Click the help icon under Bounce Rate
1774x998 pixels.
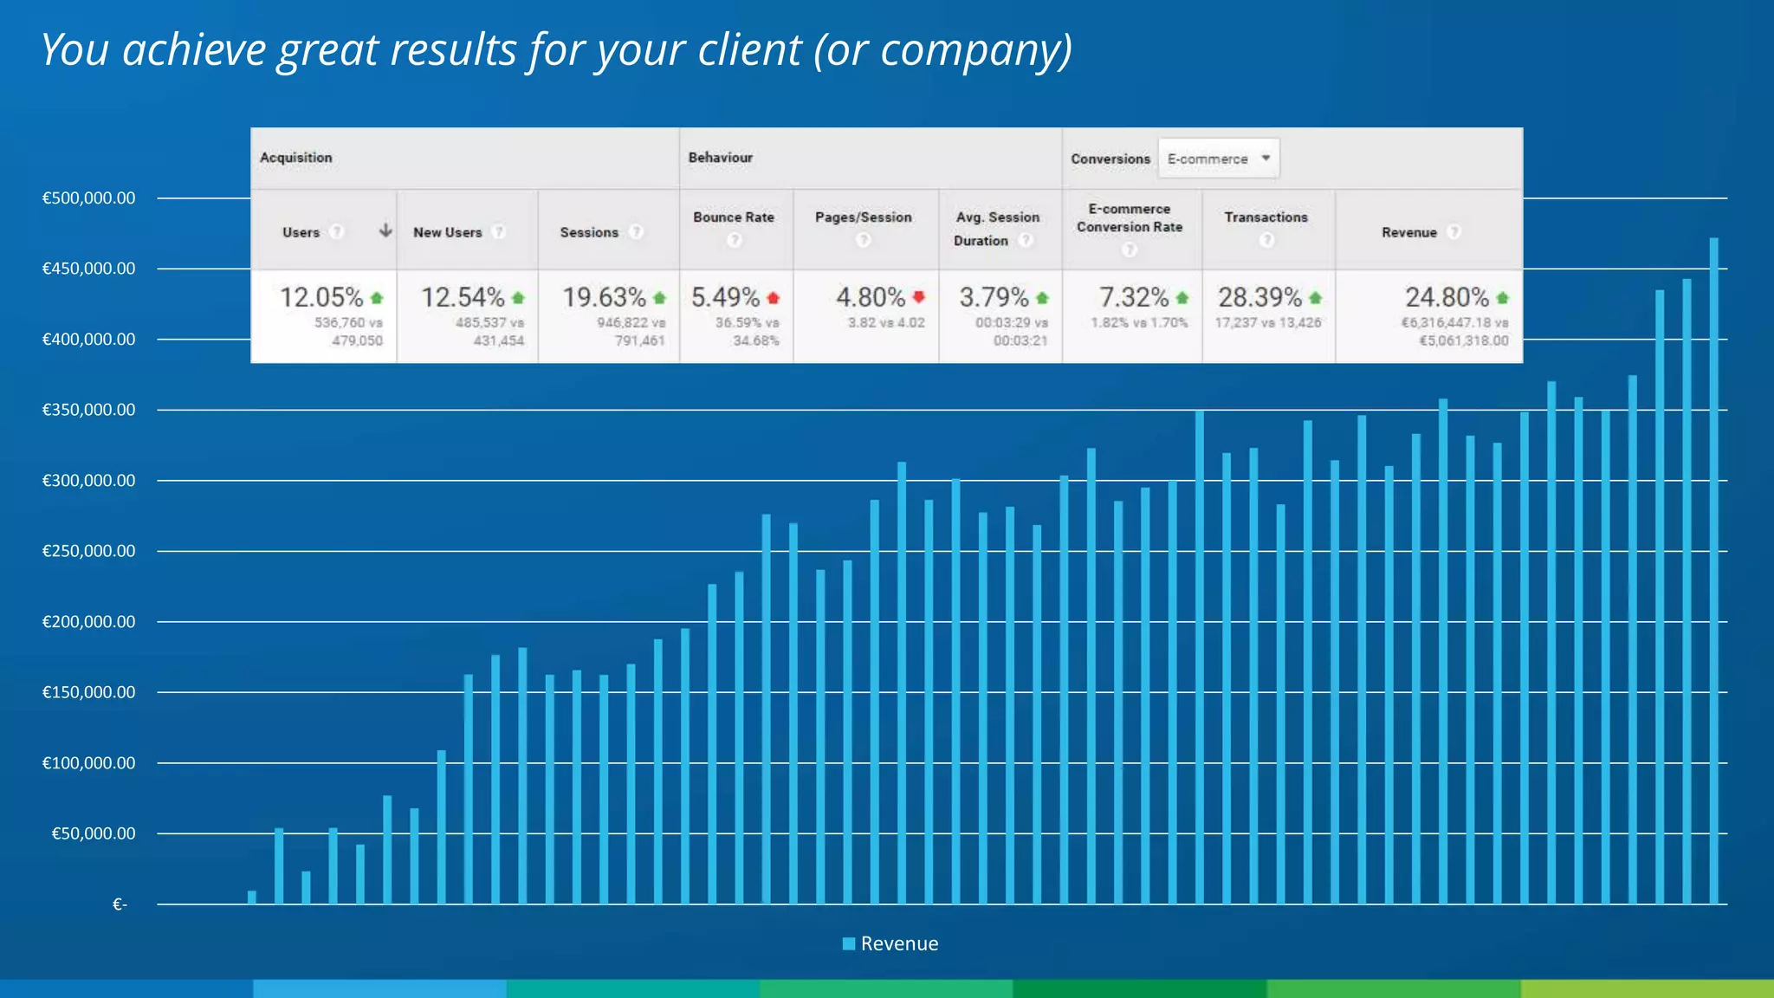tap(735, 240)
